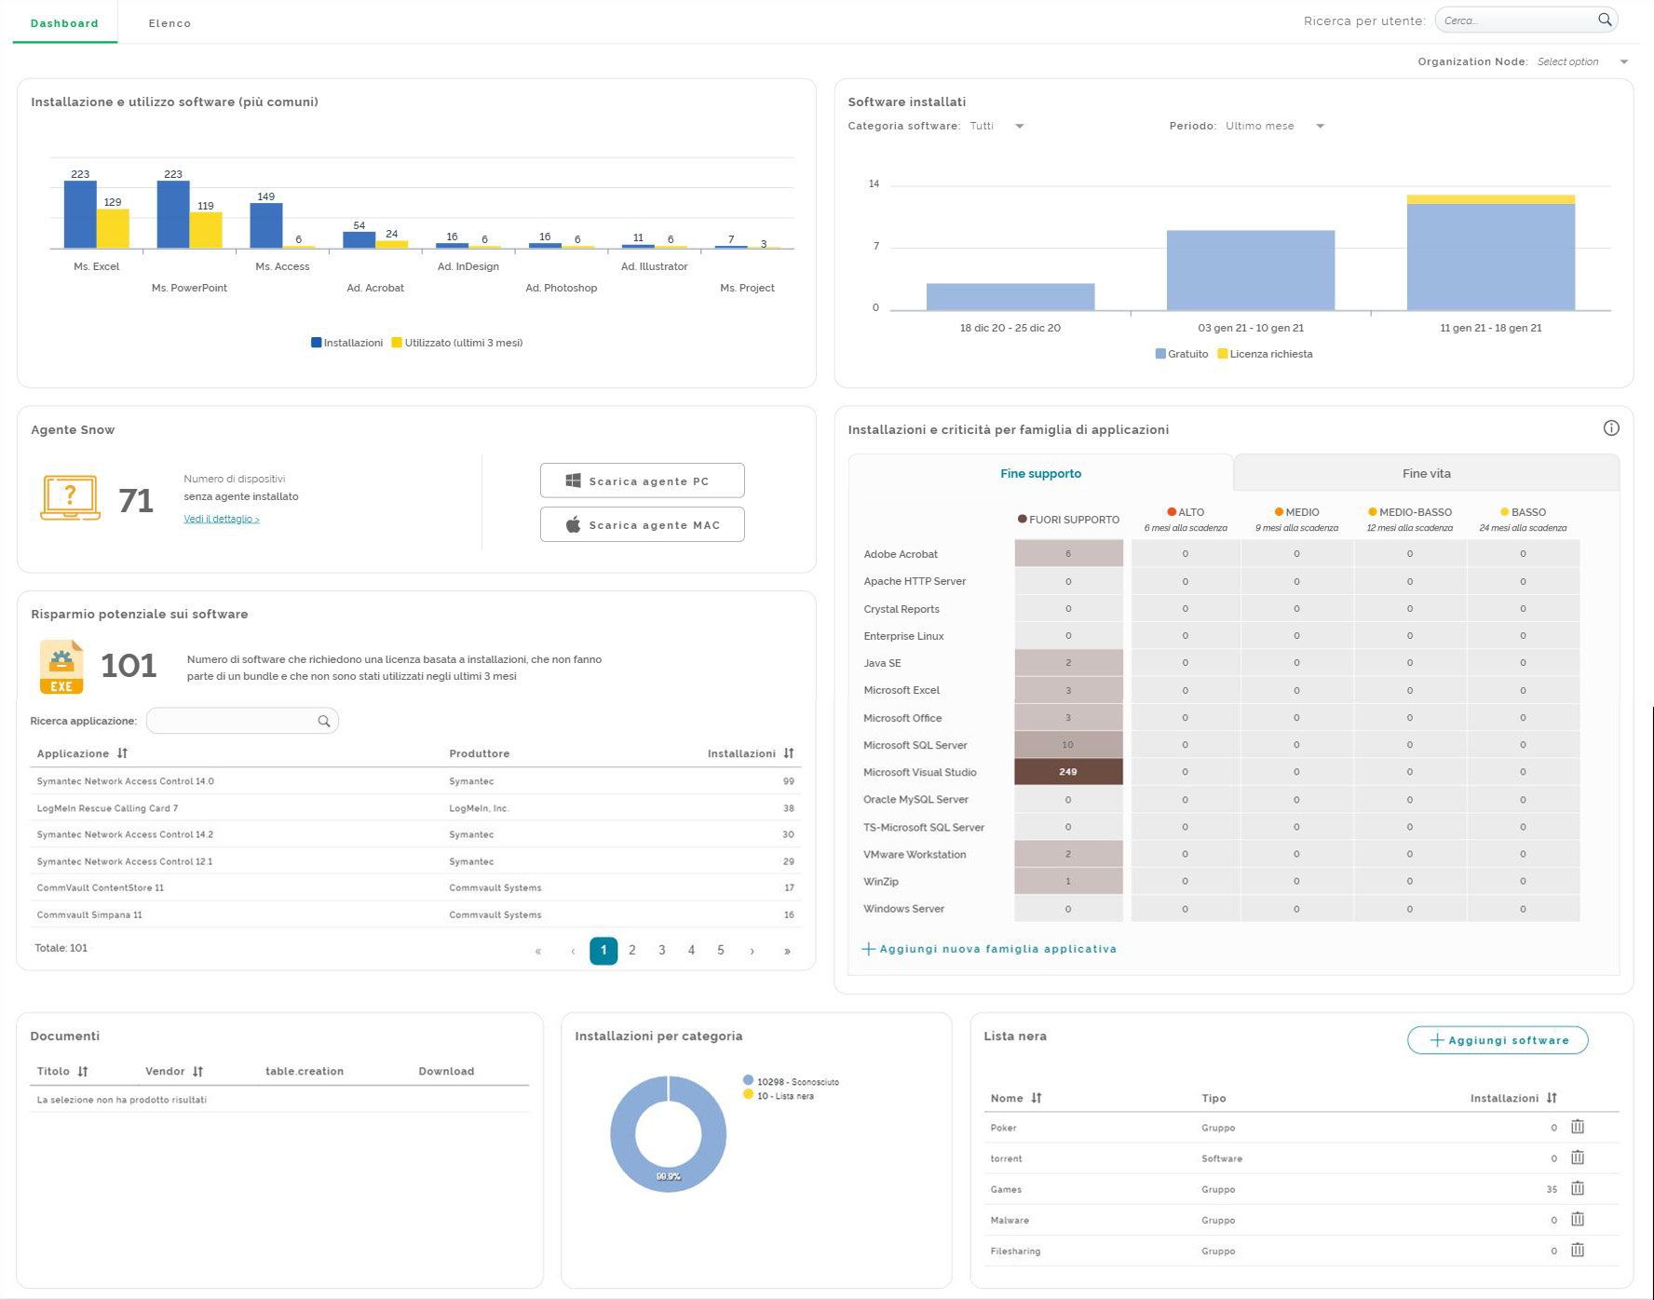Screen dimensions: 1654x1300
Task: Sort by Applicazione column arrows
Action: pyautogui.click(x=122, y=753)
